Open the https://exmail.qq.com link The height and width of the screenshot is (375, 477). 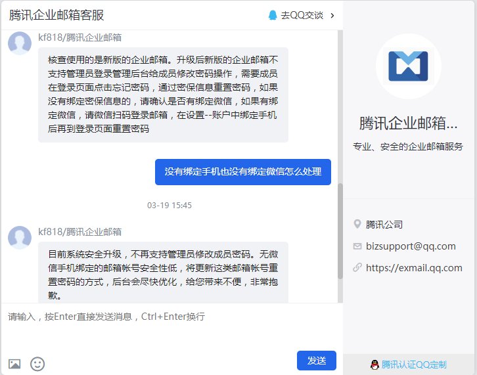point(414,268)
